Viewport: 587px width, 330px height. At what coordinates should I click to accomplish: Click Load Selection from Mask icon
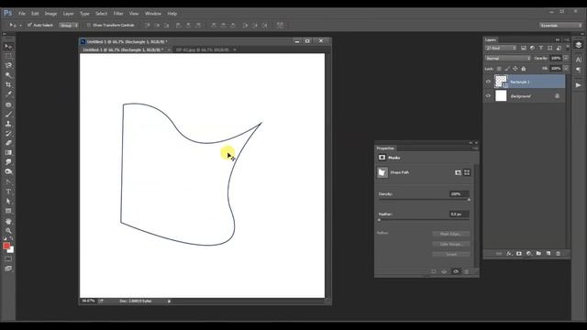[x=434, y=271]
